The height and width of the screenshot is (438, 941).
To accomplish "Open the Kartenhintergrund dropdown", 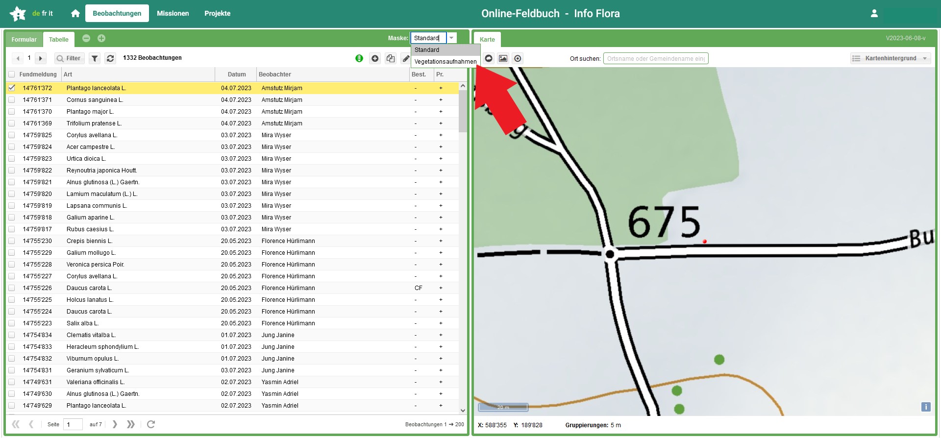I will (891, 58).
